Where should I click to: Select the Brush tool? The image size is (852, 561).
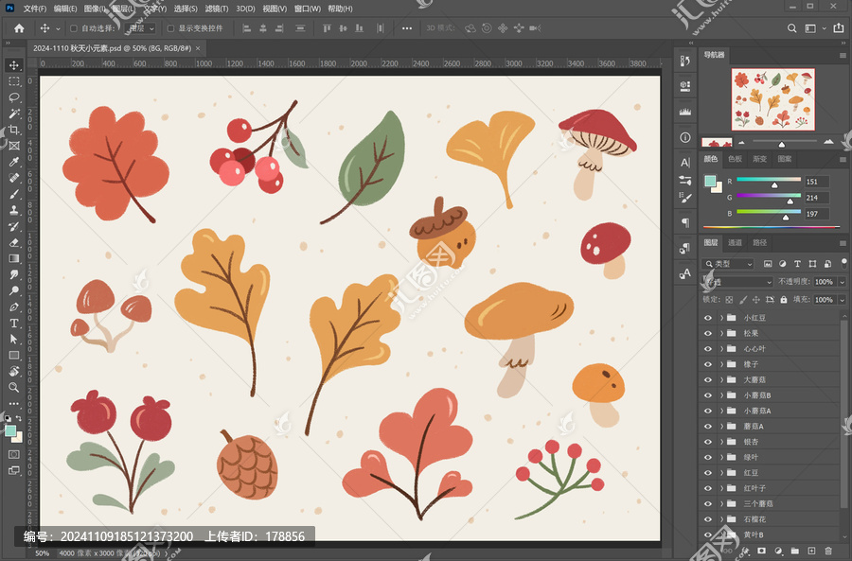pyautogui.click(x=14, y=194)
